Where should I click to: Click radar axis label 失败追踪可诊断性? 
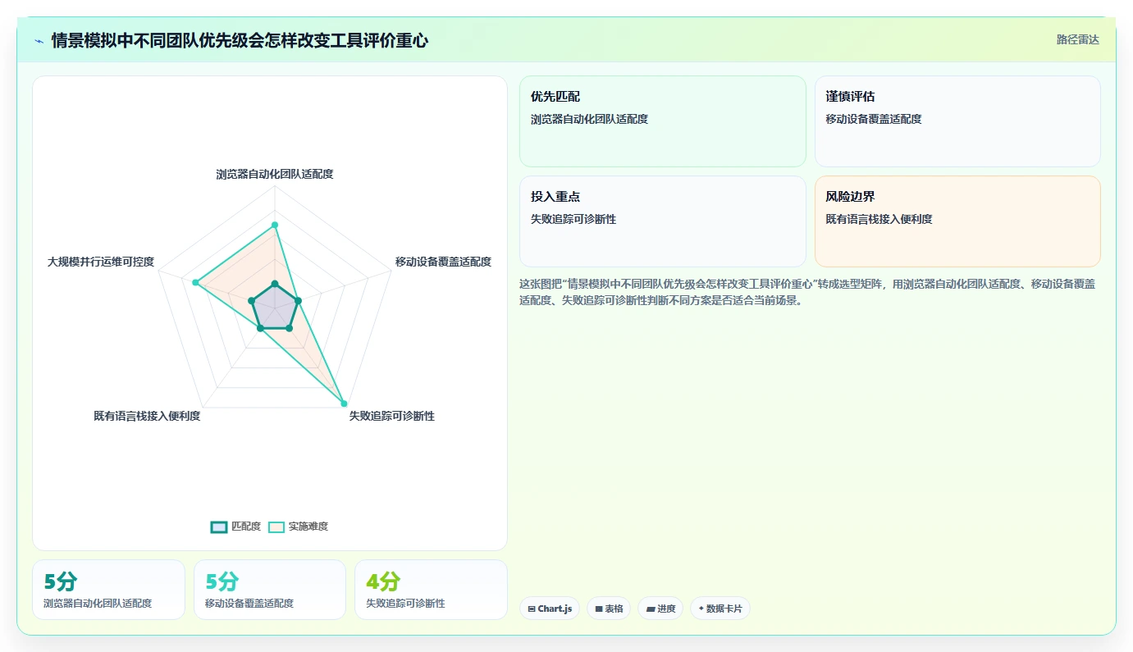[x=392, y=416]
